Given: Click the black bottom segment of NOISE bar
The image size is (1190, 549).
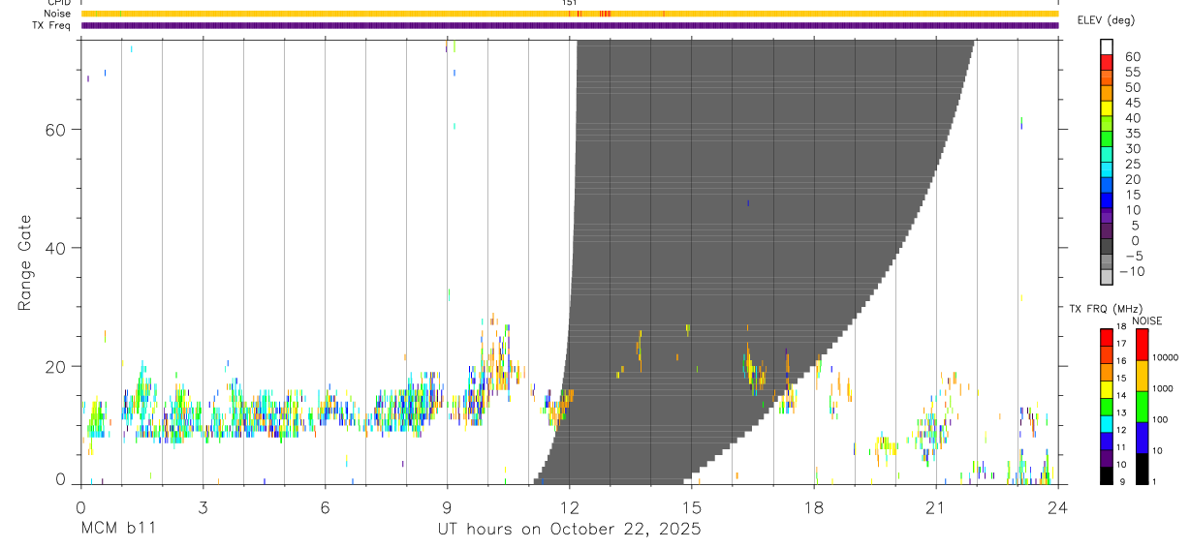Looking at the screenshot, I should [x=1142, y=469].
